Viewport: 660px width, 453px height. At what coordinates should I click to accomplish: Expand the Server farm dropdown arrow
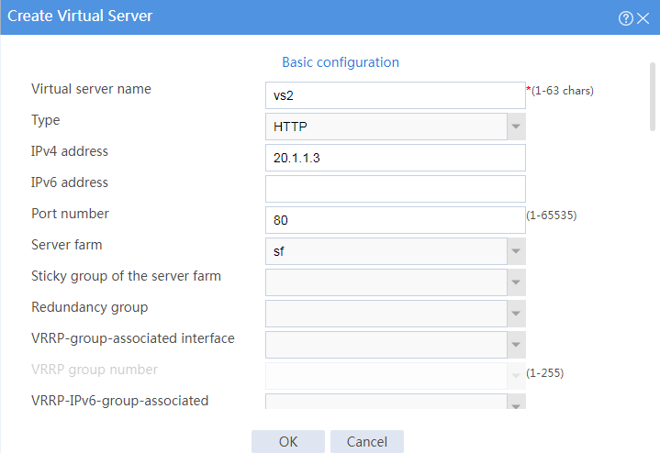pyautogui.click(x=516, y=251)
